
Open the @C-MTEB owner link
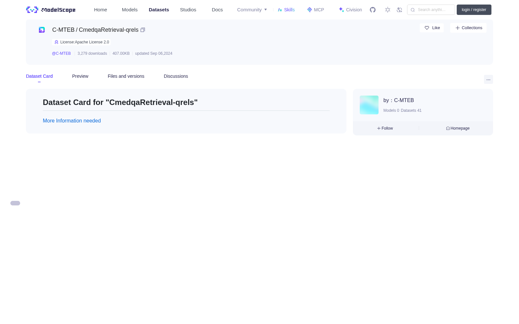point(61,53)
